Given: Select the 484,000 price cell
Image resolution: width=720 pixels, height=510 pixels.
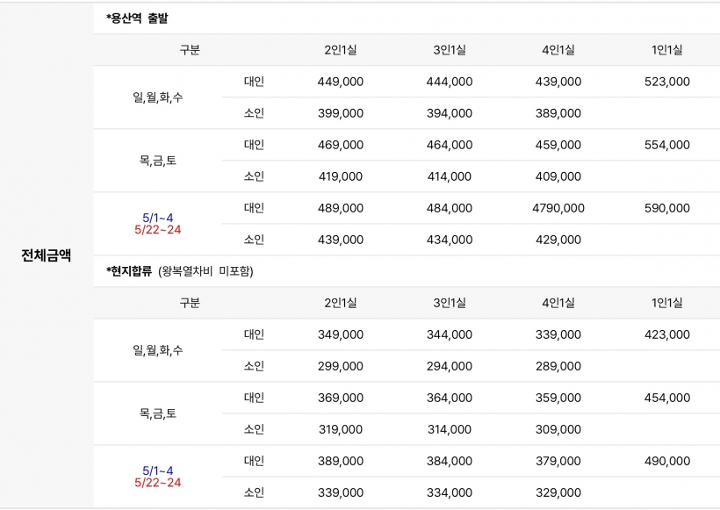Looking at the screenshot, I should coord(449,208).
